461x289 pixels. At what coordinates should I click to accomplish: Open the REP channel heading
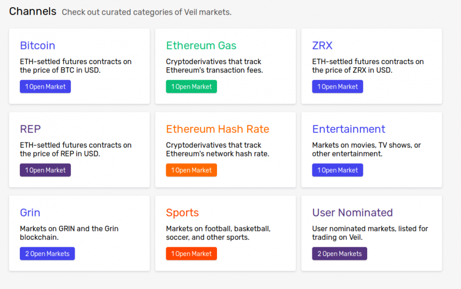tap(30, 129)
